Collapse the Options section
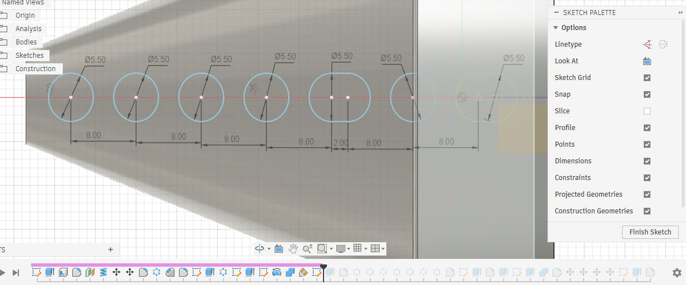 click(555, 28)
